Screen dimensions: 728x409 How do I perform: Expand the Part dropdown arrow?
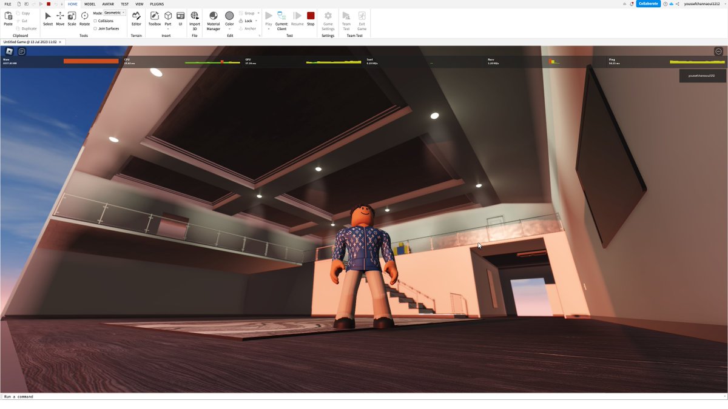[168, 28]
